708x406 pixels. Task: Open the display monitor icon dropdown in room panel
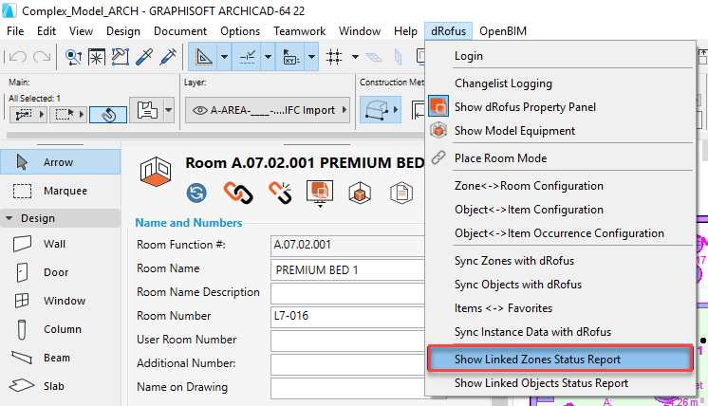tap(319, 193)
